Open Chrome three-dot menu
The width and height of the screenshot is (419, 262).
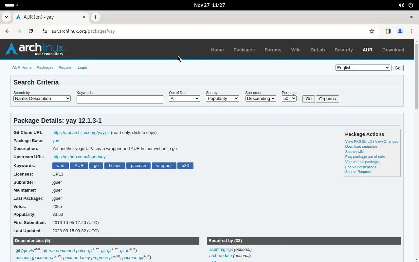pos(411,31)
